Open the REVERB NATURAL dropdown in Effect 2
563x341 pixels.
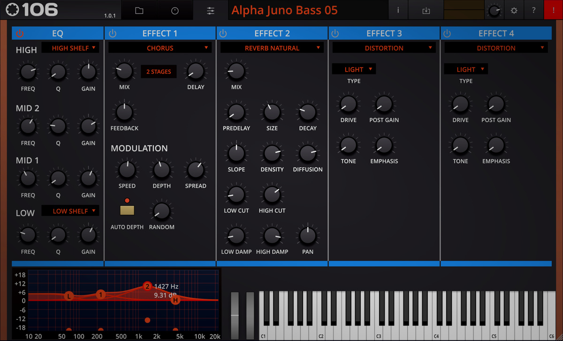coord(272,47)
